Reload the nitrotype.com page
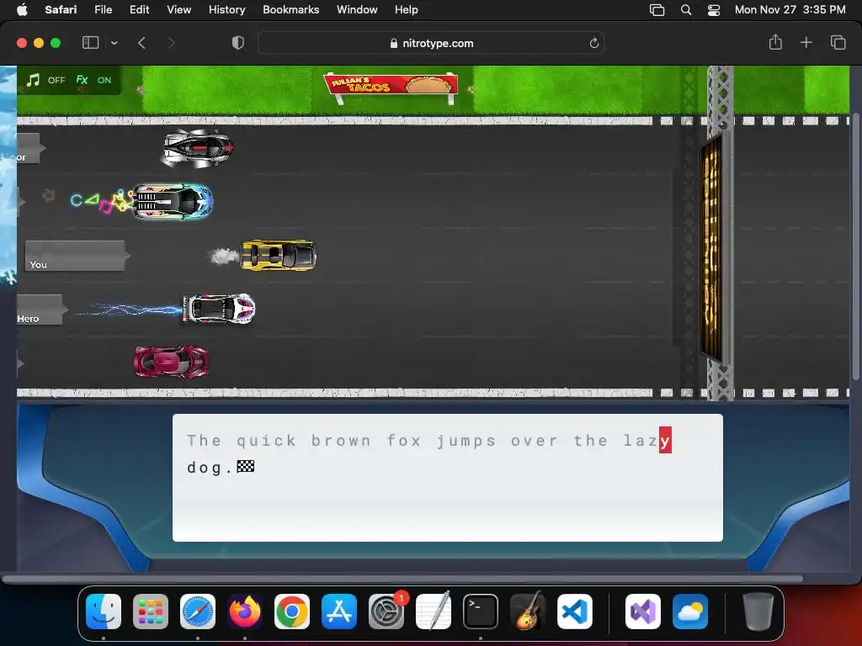This screenshot has height=646, width=862. coord(593,44)
